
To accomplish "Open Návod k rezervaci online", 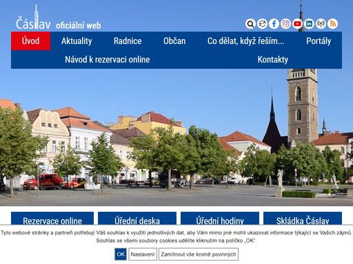I will pyautogui.click(x=108, y=60).
